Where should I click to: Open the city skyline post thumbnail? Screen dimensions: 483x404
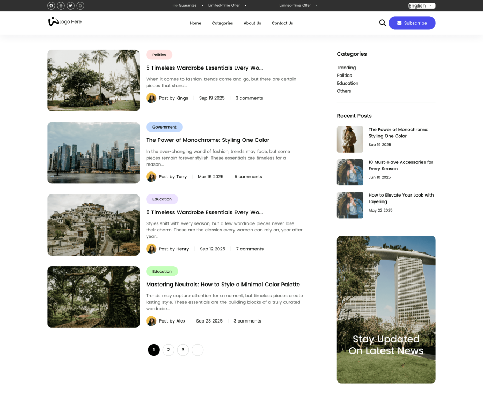tap(93, 153)
